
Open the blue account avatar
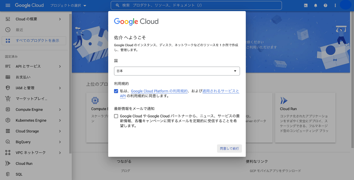(x=345, y=5)
